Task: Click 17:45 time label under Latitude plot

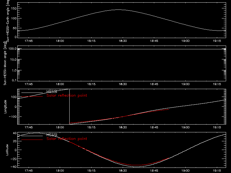Action: [x=29, y=171]
